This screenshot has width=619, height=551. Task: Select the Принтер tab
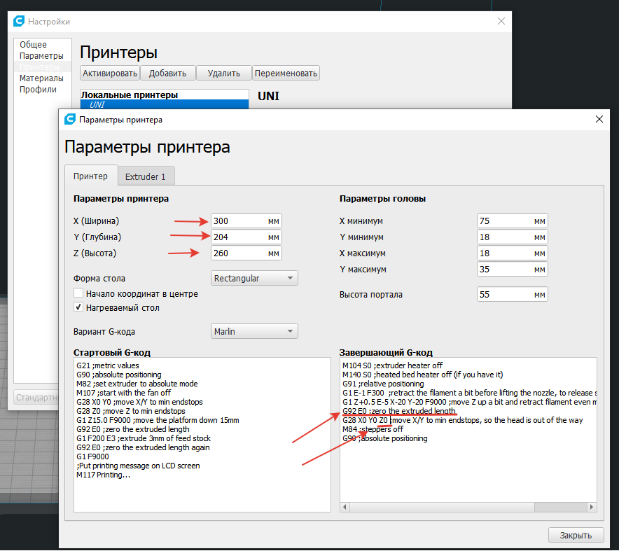click(x=90, y=176)
